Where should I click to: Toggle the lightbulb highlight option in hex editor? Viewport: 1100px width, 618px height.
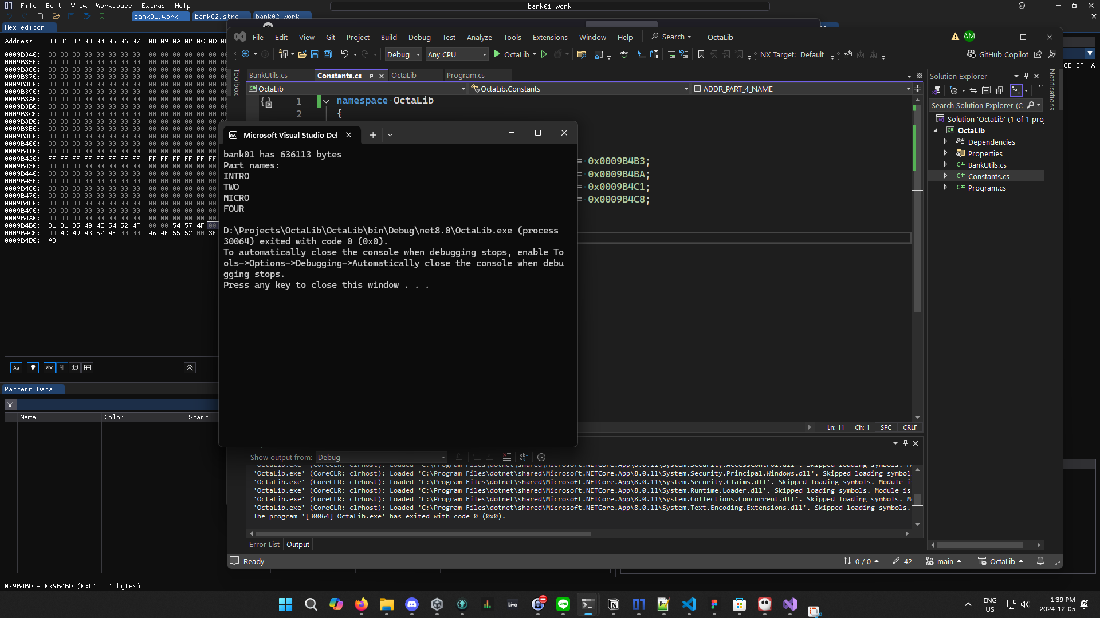[x=33, y=368]
